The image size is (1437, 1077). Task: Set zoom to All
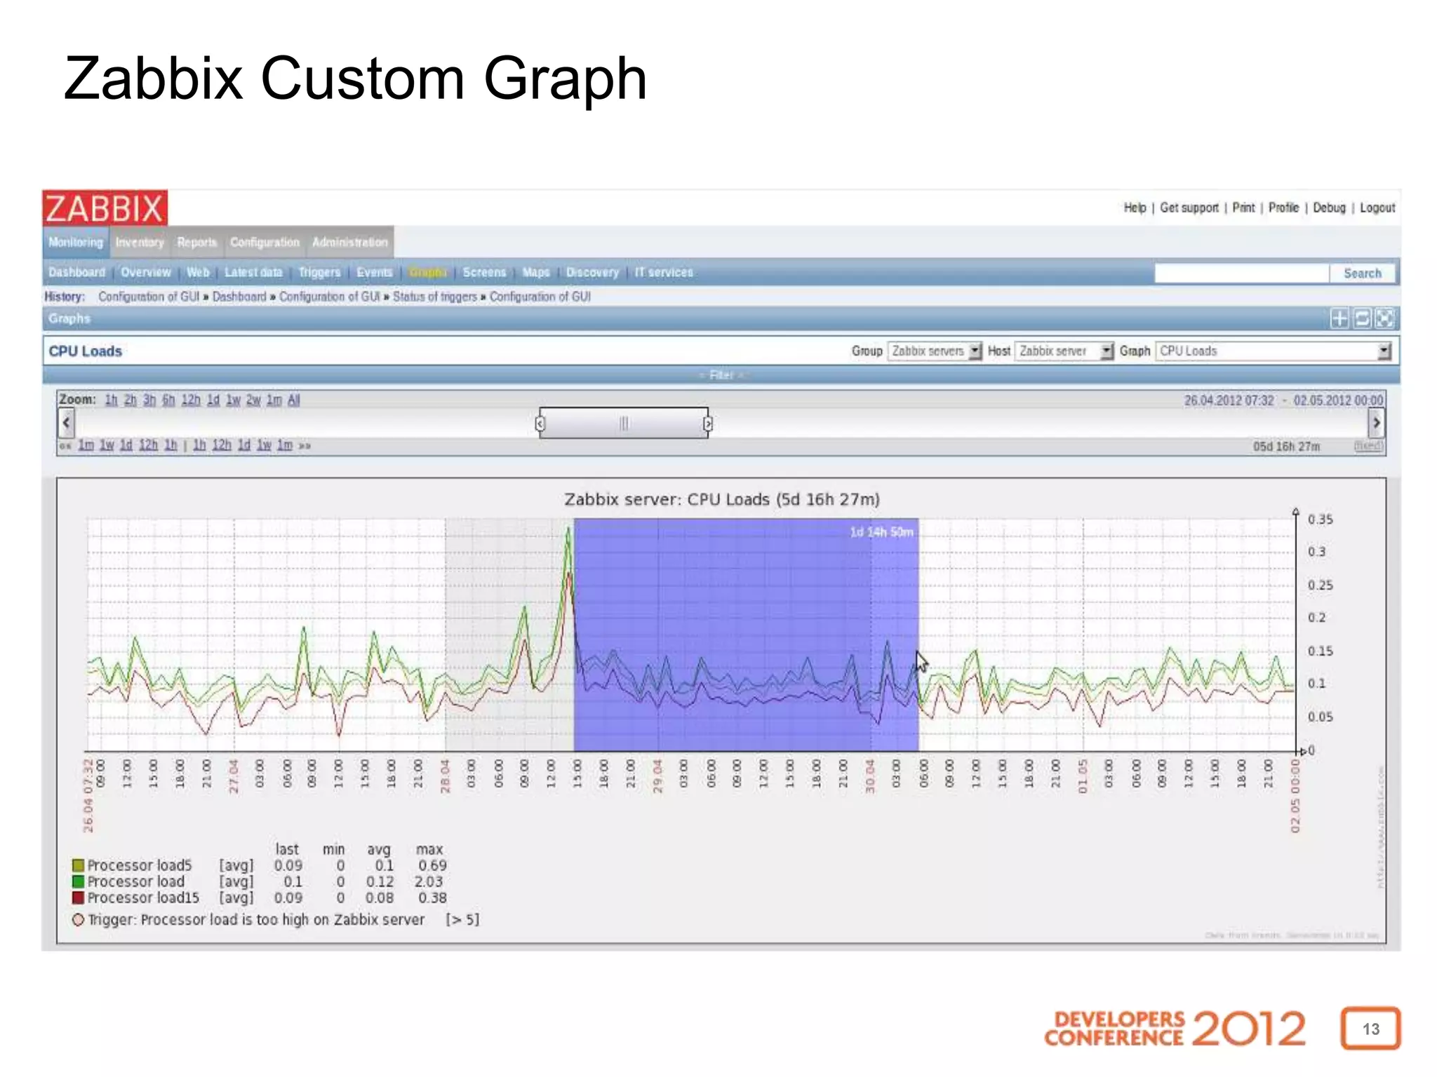[x=293, y=400]
